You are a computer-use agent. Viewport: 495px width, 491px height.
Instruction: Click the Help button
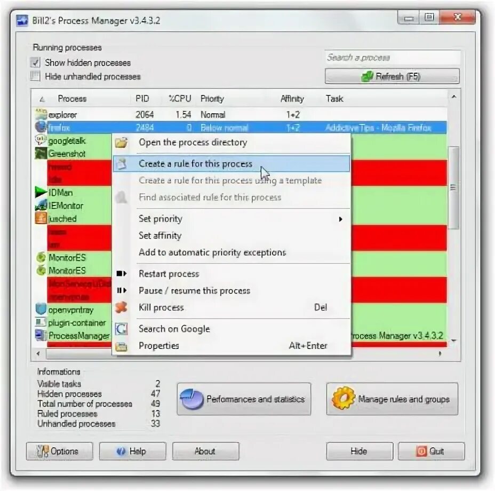tap(133, 451)
